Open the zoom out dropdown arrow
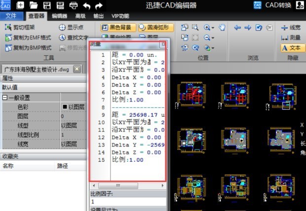This screenshot has width=306, height=211. pos(213,38)
